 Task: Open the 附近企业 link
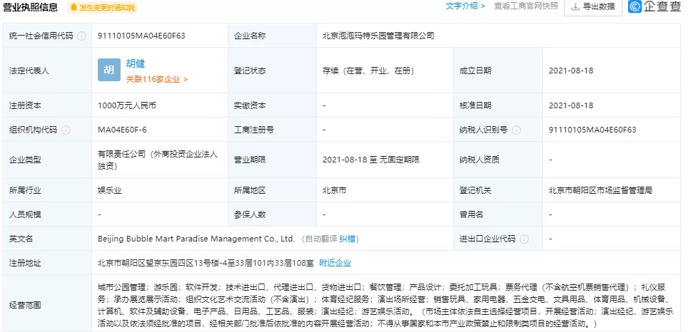click(335, 263)
